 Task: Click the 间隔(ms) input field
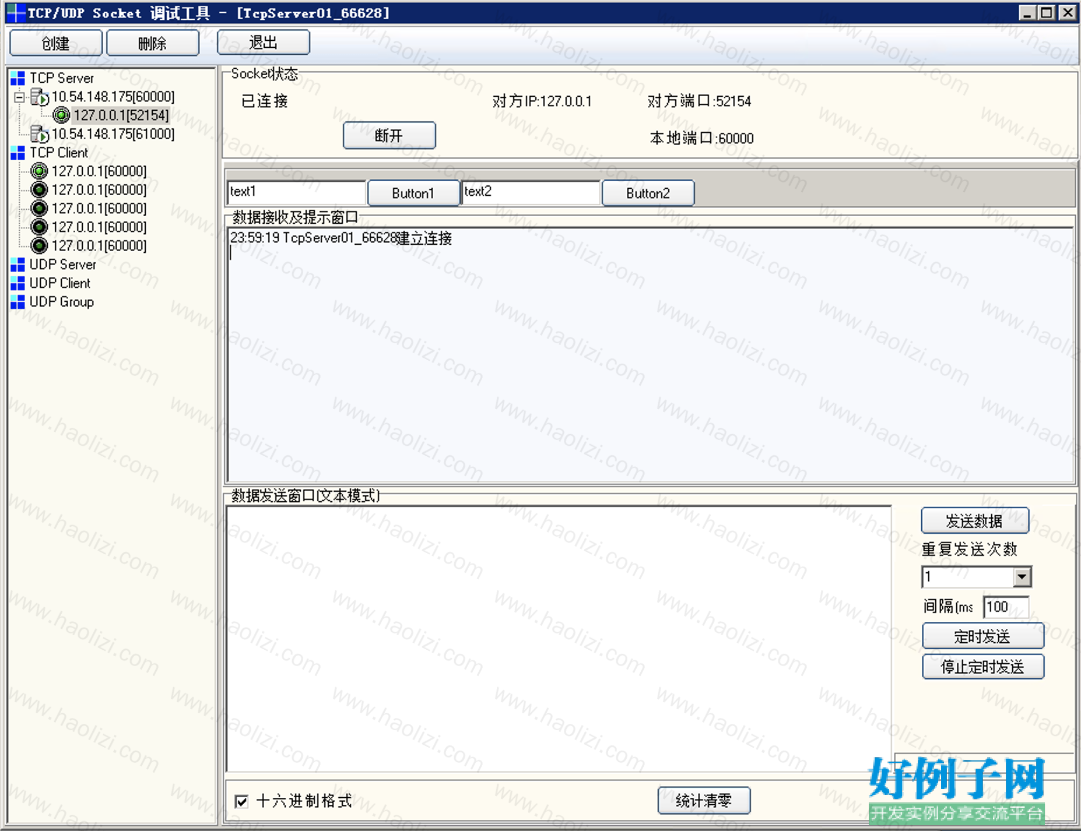point(1006,607)
